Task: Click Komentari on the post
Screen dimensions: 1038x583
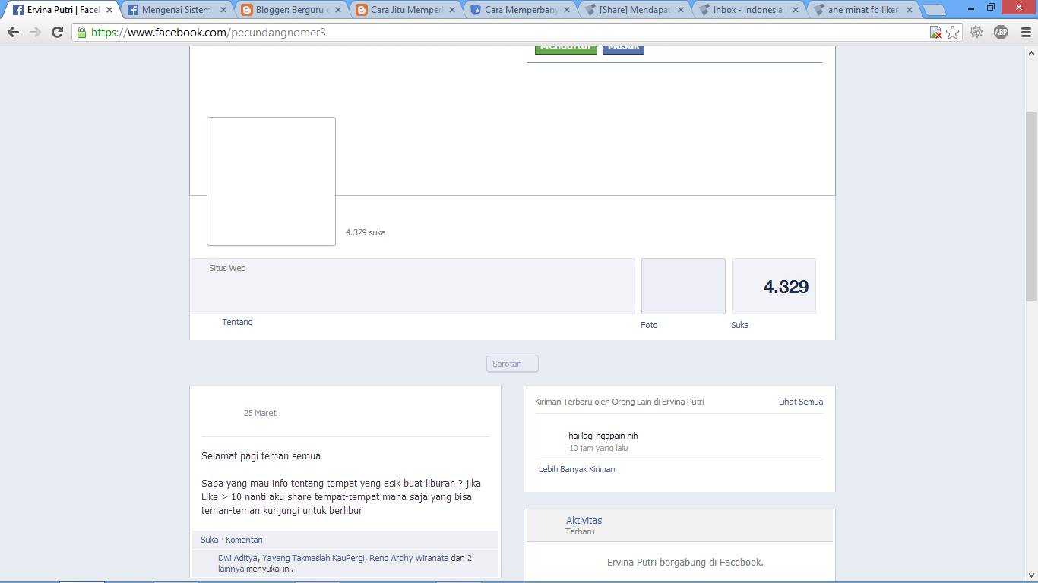Action: [244, 540]
